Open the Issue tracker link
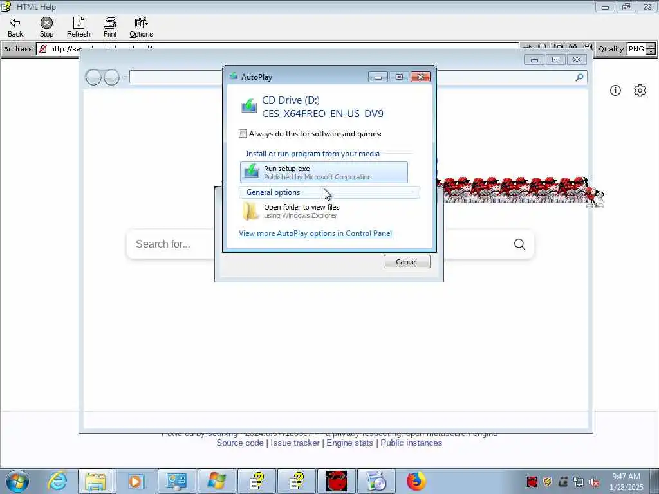The width and height of the screenshot is (659, 494). pos(295,443)
